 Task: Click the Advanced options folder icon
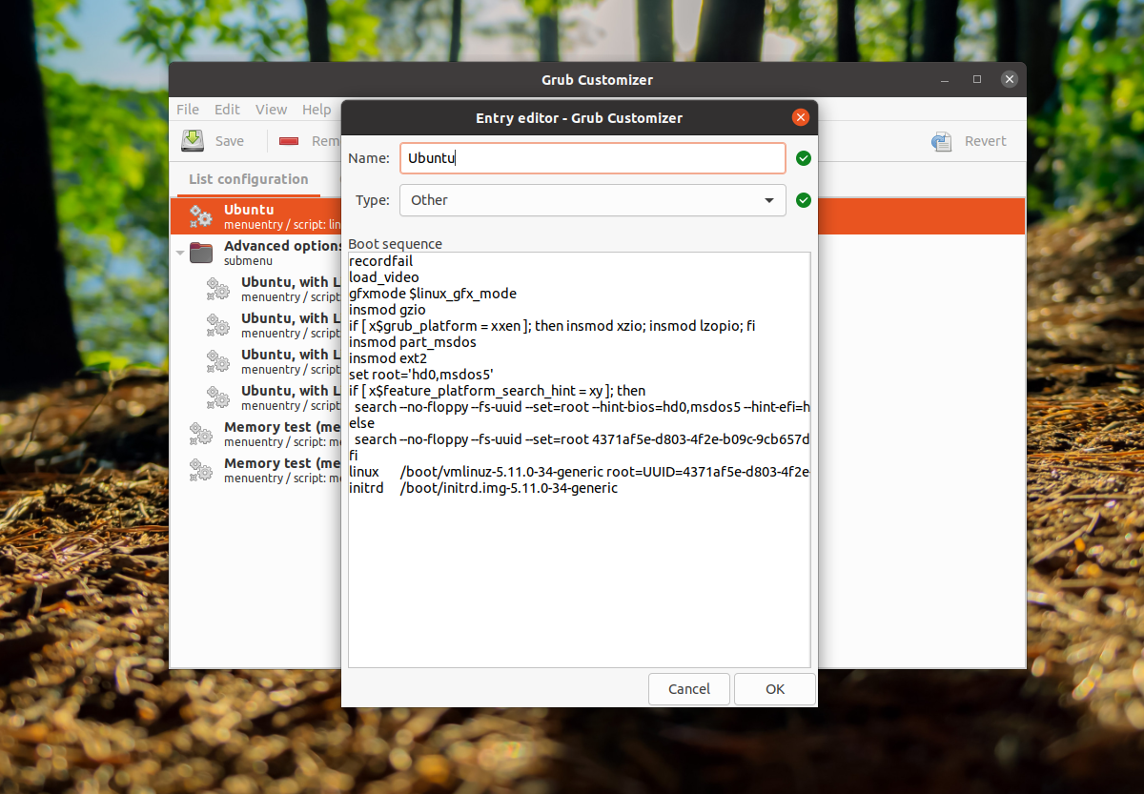(x=200, y=253)
